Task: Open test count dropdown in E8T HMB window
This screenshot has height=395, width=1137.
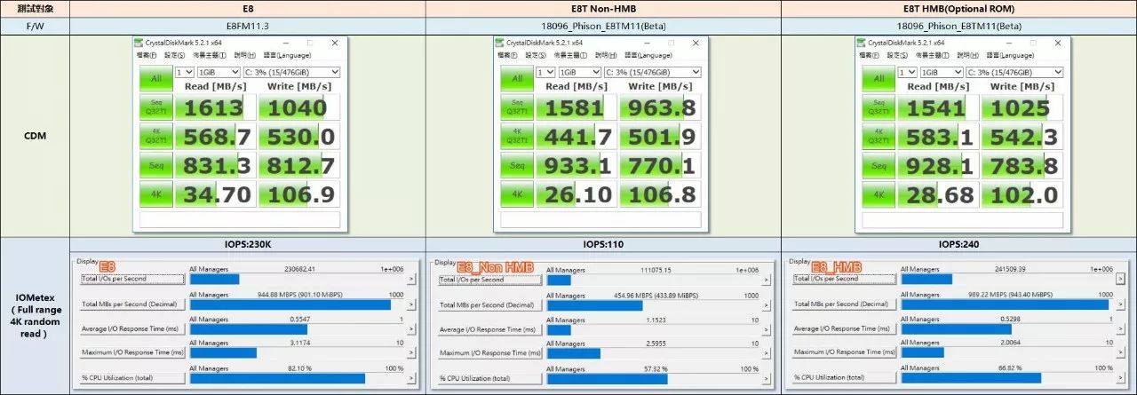Action: coord(907,72)
